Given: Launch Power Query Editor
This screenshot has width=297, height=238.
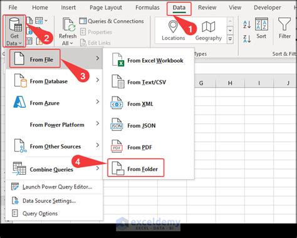Looking at the screenshot, I should pos(55,187).
